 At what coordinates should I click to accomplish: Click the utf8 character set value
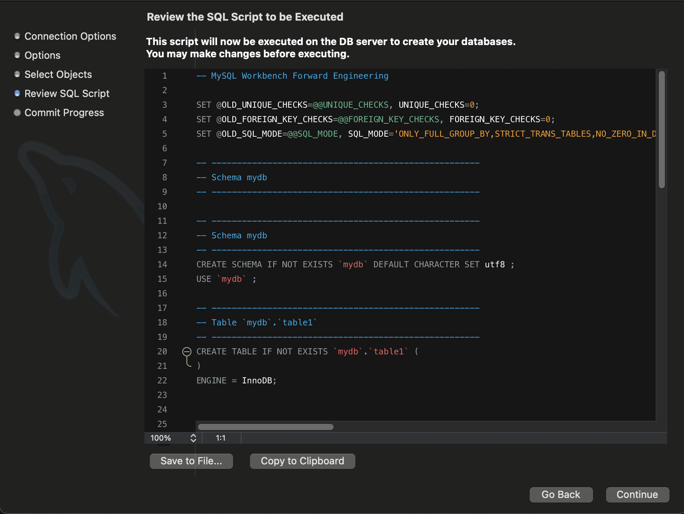pyautogui.click(x=495, y=265)
